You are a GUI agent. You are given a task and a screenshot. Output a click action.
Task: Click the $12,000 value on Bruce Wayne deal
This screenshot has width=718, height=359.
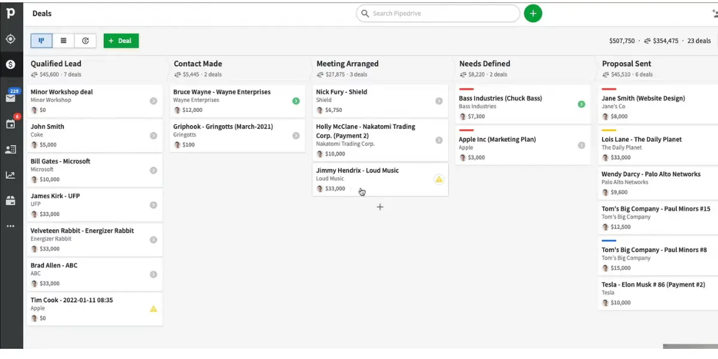click(x=192, y=110)
